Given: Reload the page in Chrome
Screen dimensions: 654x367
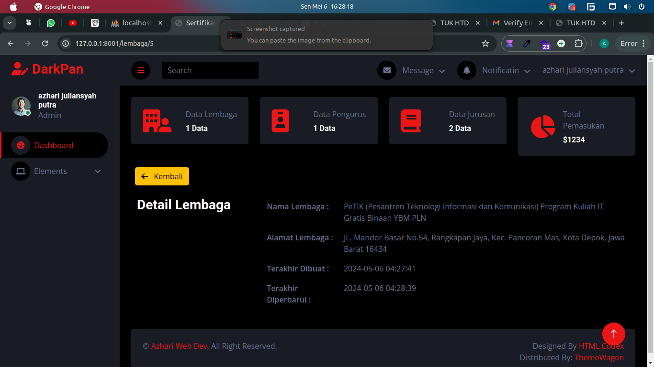Looking at the screenshot, I should coord(45,43).
